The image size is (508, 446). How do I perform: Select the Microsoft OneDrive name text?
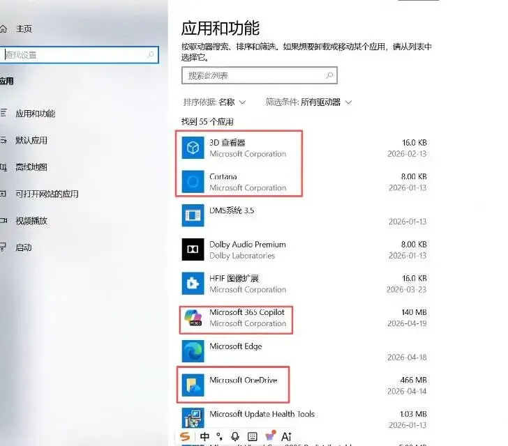click(244, 380)
